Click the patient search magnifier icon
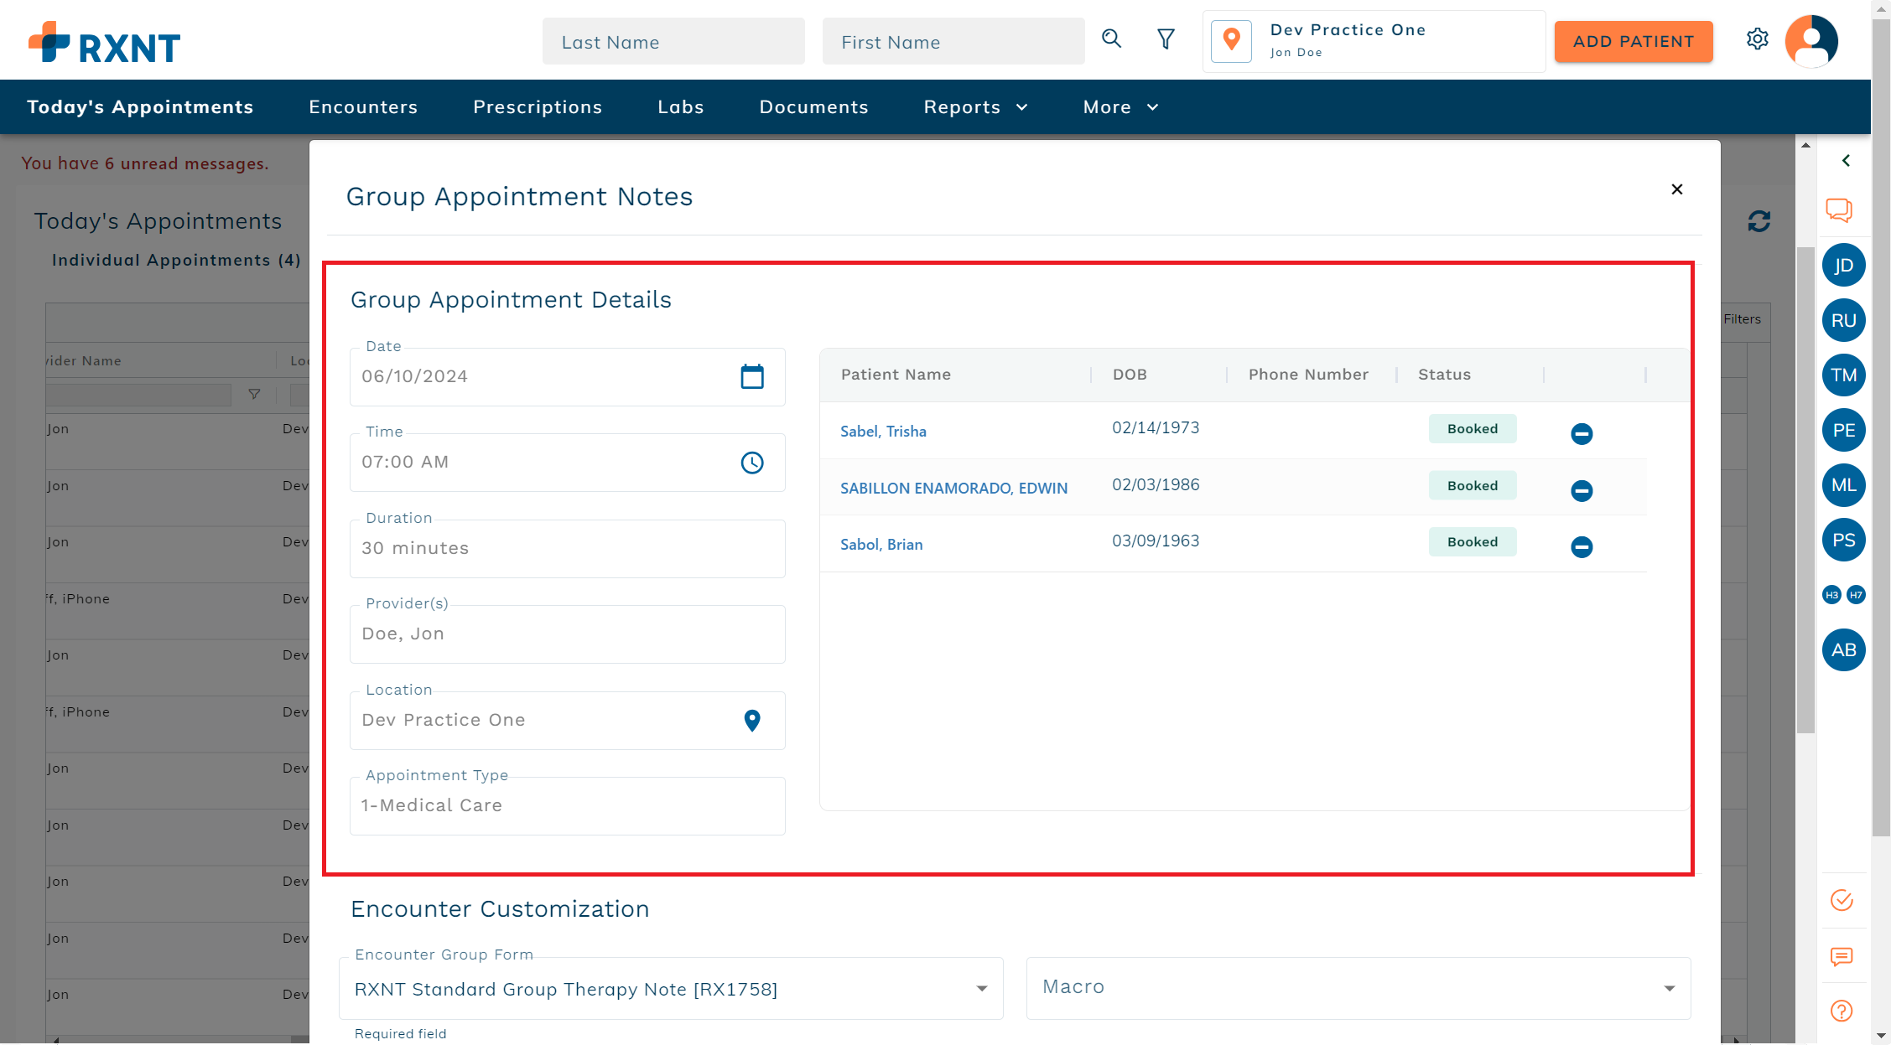The height and width of the screenshot is (1045, 1891). click(1112, 39)
